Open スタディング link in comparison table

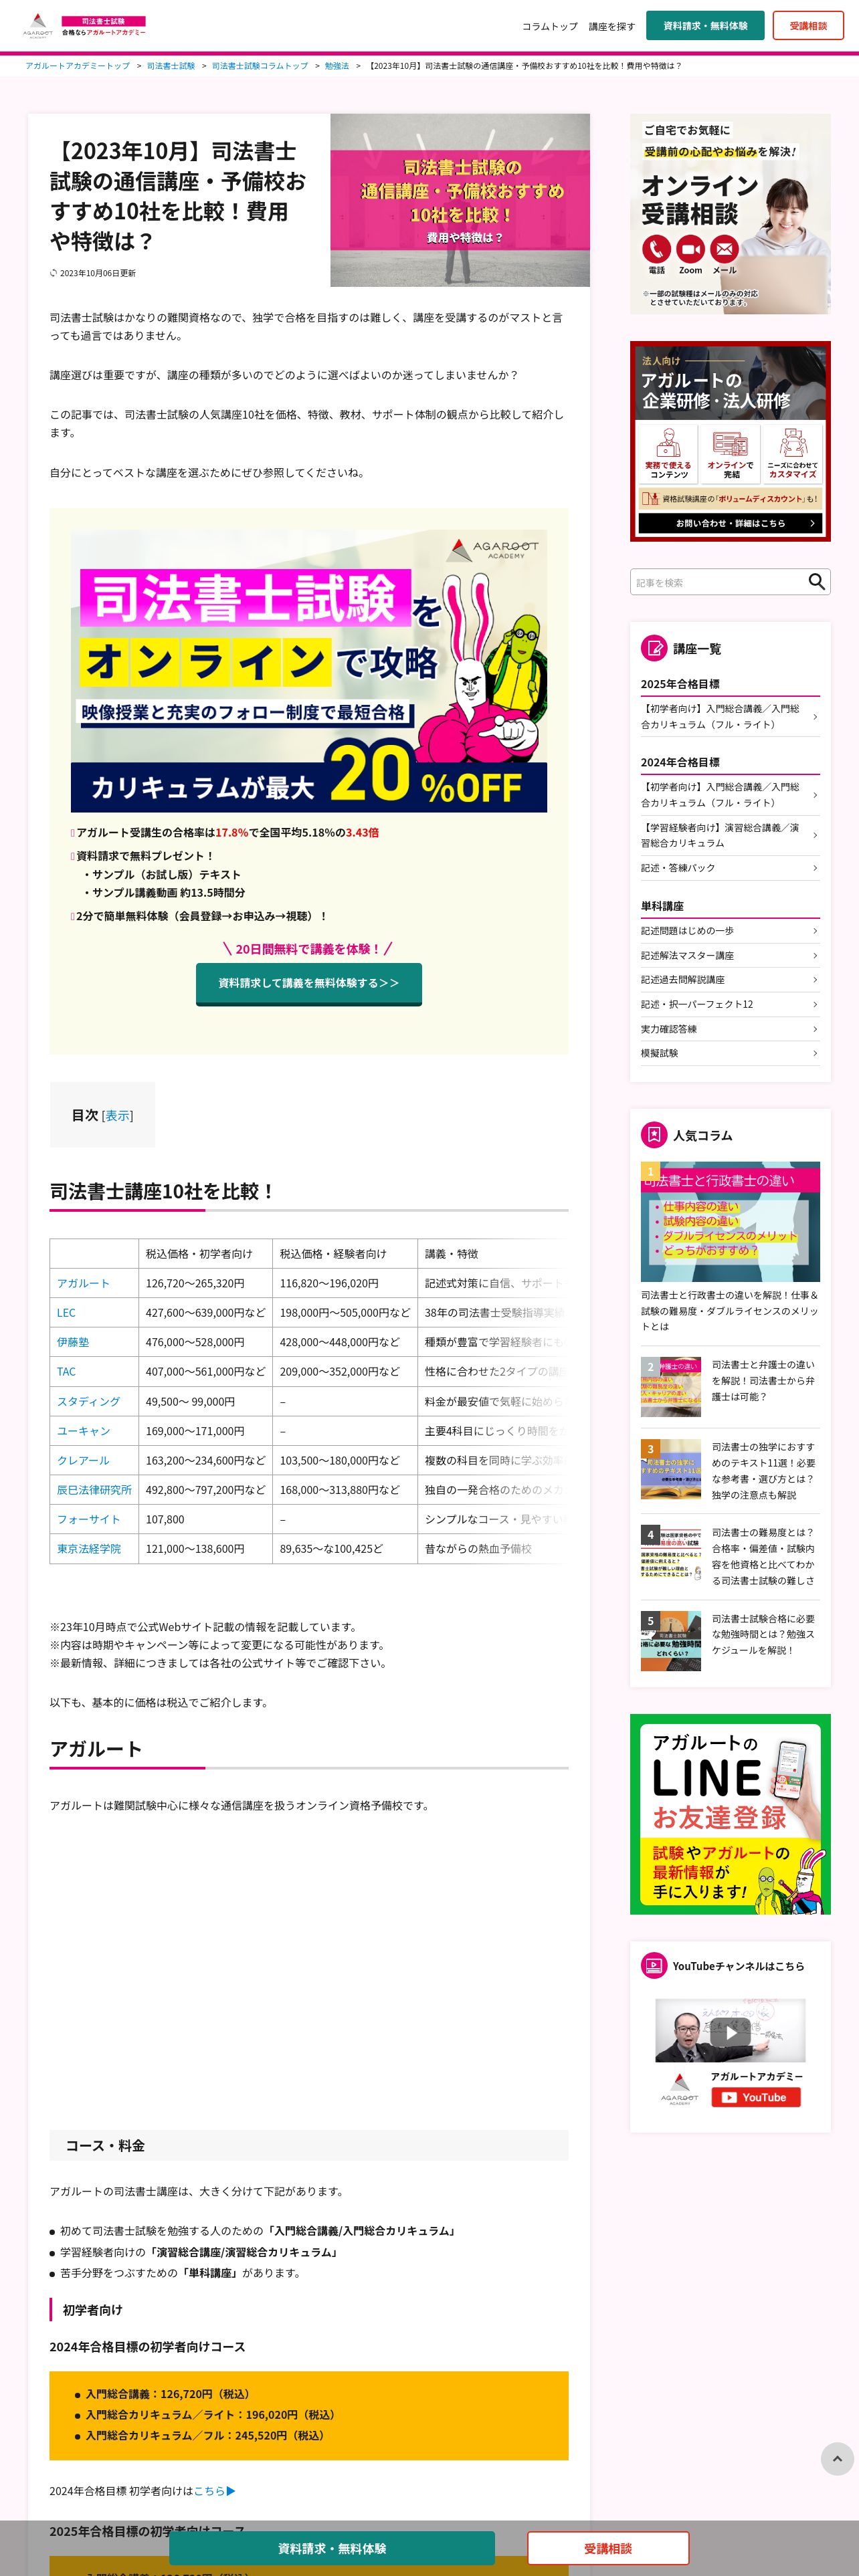pyautogui.click(x=88, y=1401)
